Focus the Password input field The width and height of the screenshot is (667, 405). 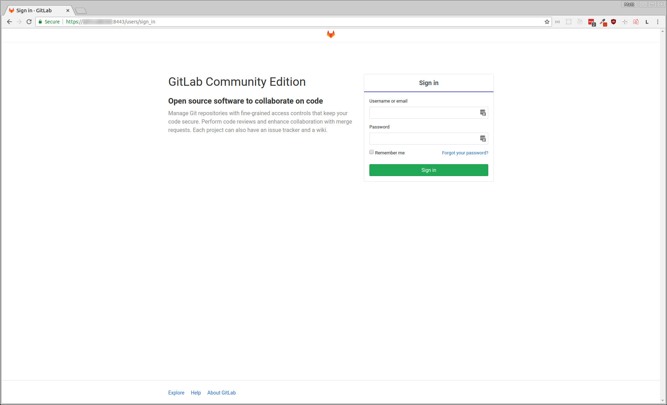[429, 139]
